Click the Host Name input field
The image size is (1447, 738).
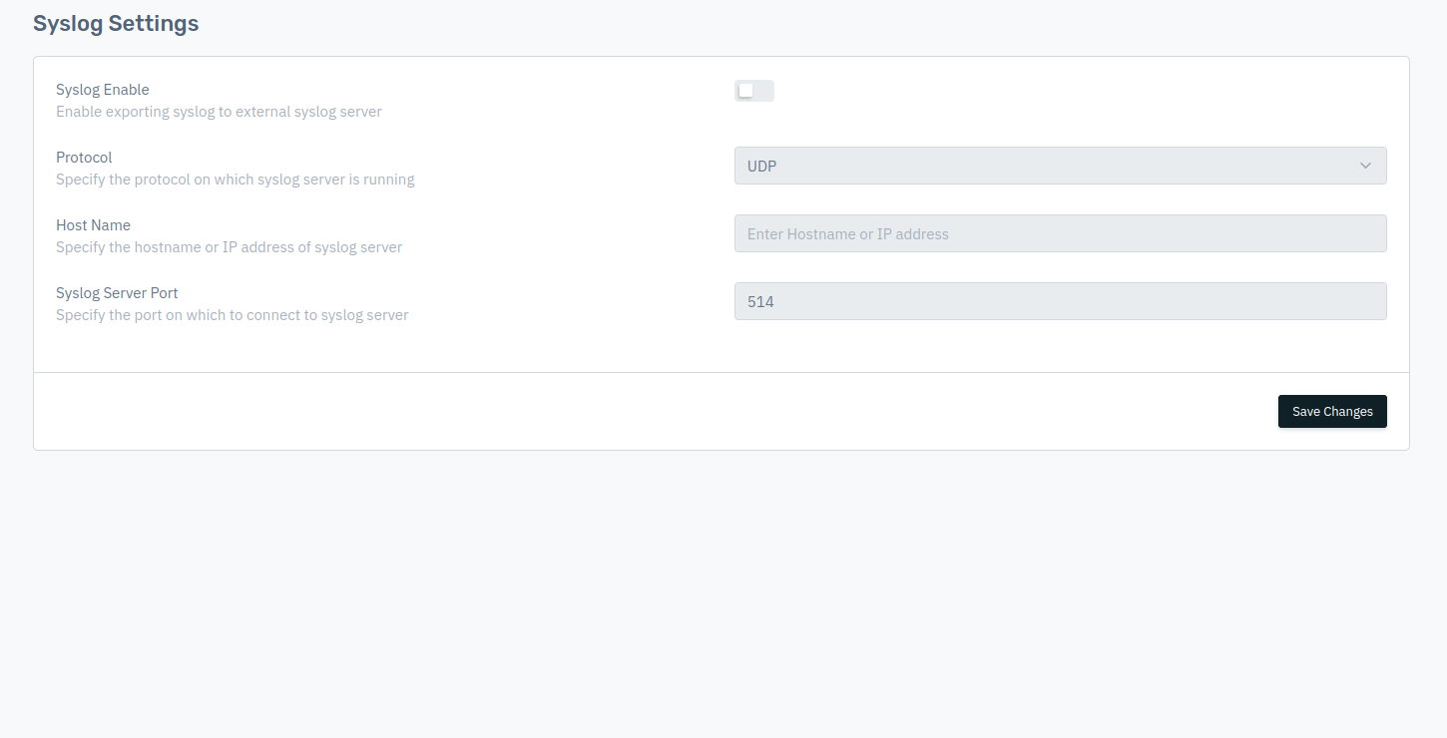(1060, 233)
